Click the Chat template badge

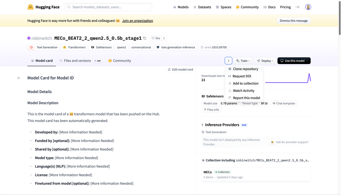[x=284, y=103]
